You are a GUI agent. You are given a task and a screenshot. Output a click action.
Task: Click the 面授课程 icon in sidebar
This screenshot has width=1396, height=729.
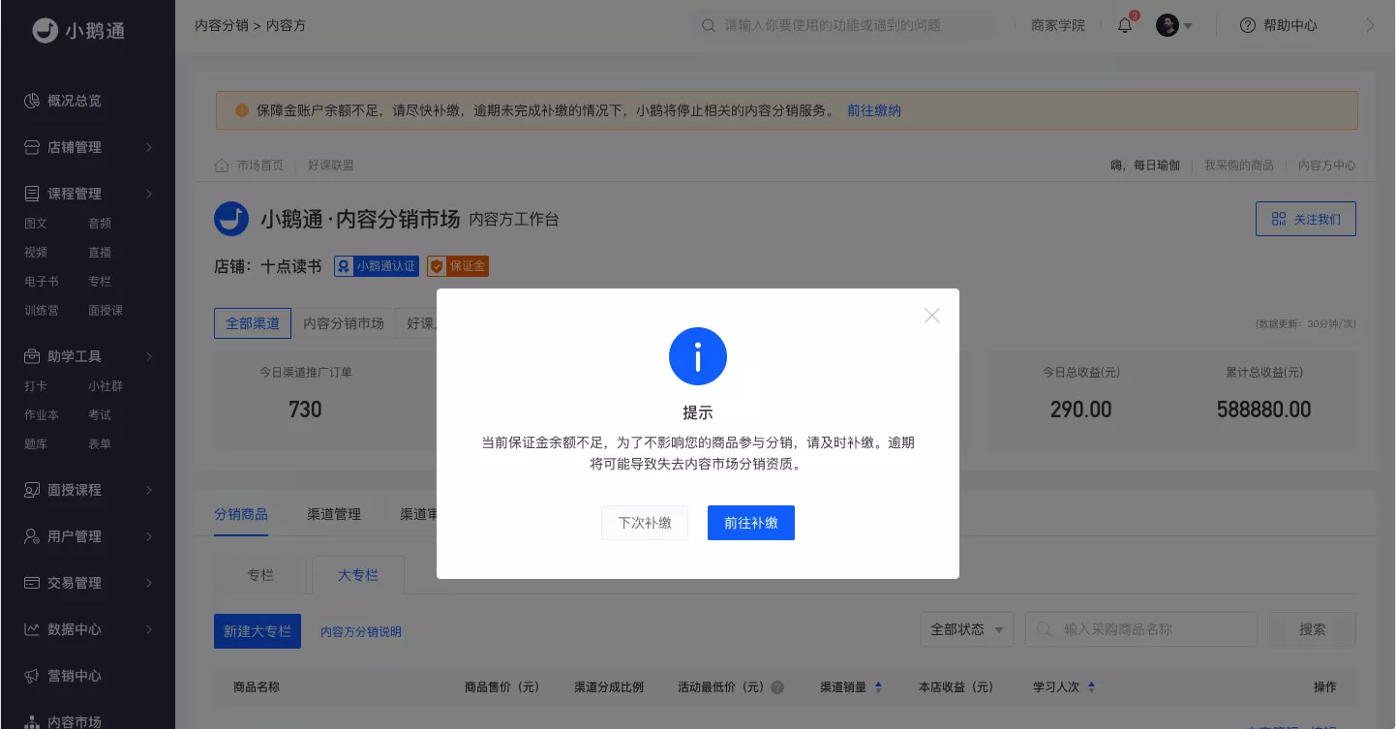[32, 490]
